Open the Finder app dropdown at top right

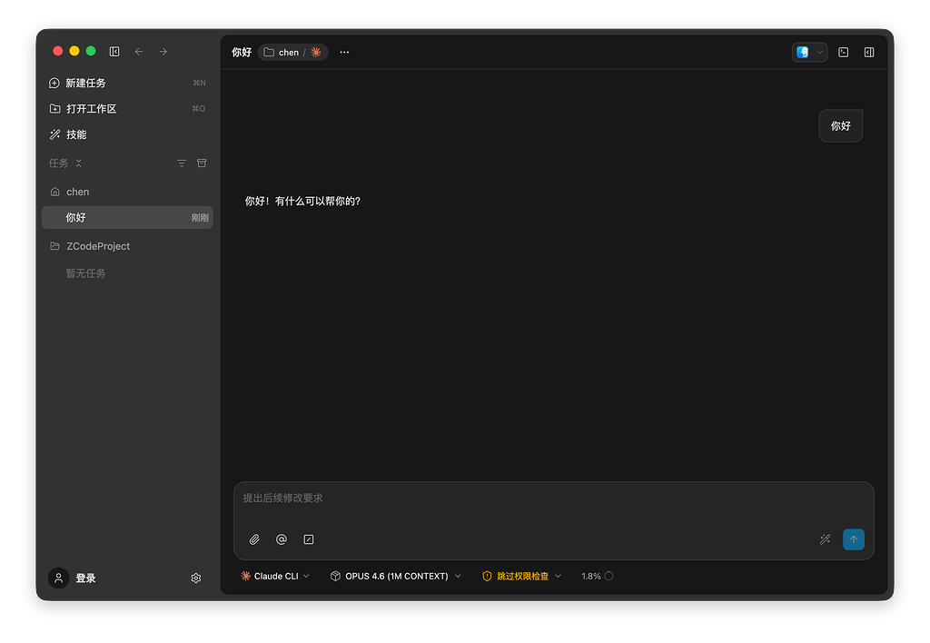click(809, 52)
